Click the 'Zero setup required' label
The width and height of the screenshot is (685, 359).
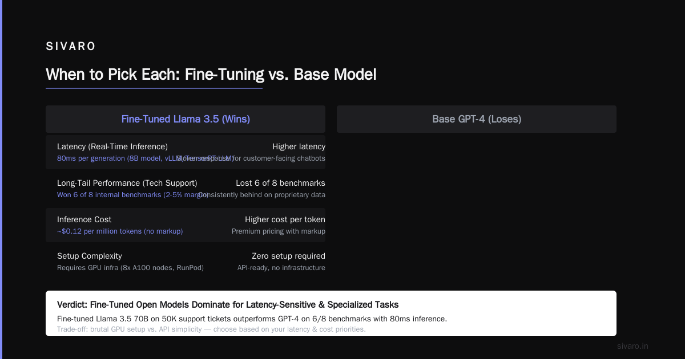[288, 256]
